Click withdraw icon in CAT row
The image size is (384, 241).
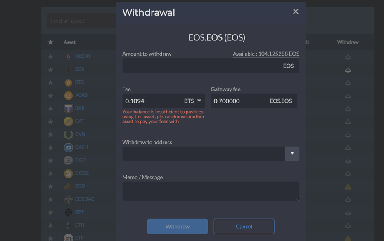coord(348,122)
